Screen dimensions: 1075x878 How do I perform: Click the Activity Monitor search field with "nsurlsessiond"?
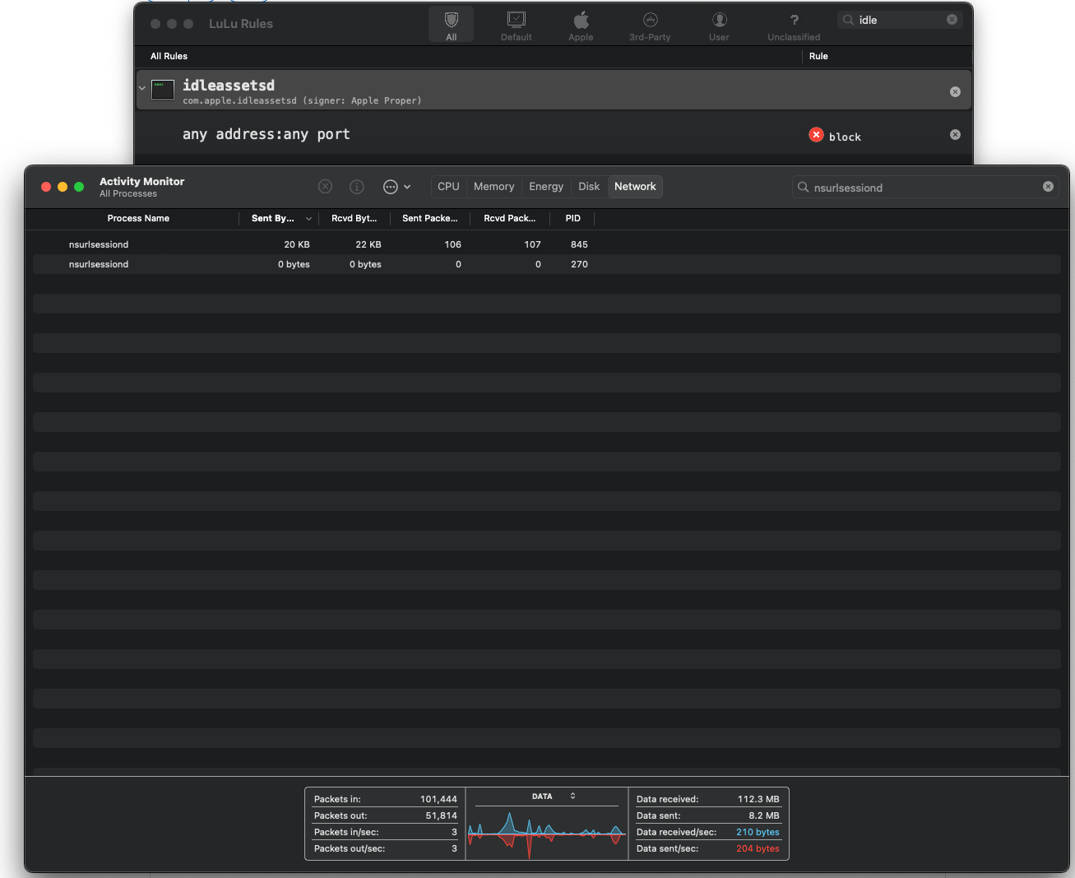click(925, 188)
